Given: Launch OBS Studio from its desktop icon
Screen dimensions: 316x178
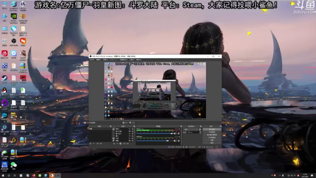Looking at the screenshot, I should point(14,42).
